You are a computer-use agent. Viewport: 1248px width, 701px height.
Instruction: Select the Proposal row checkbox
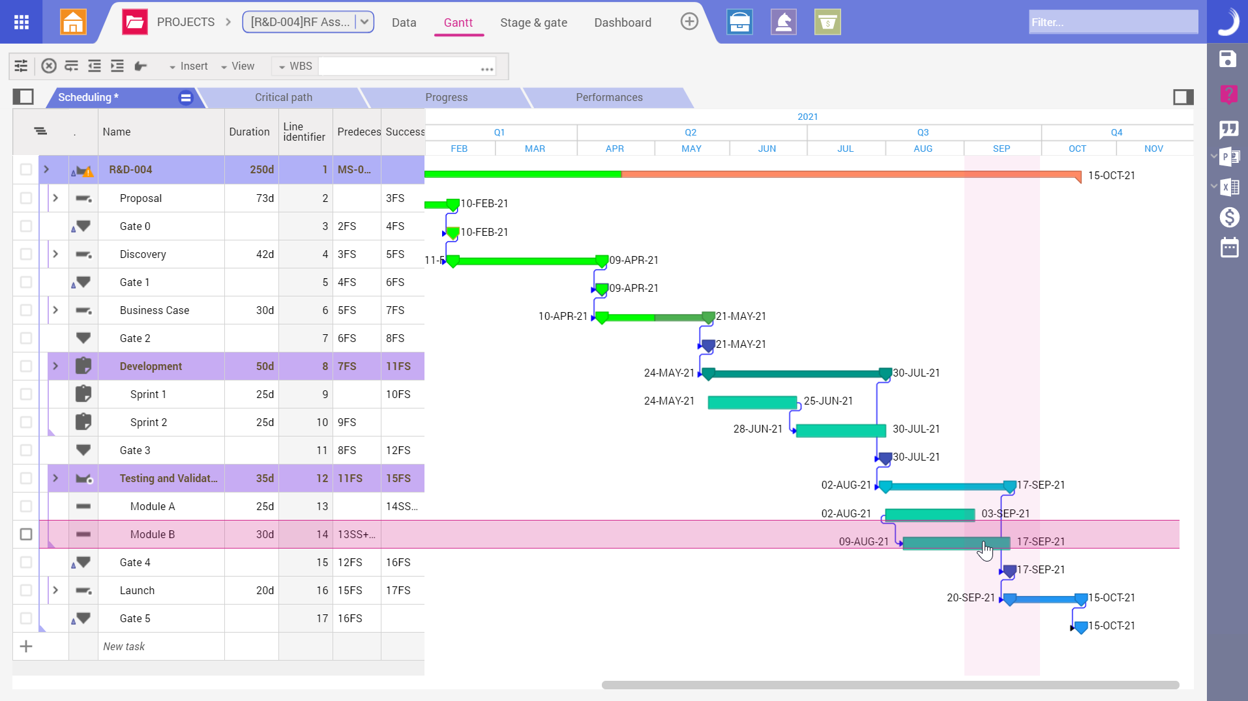pos(26,198)
